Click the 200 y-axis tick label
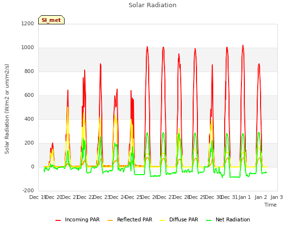 click(x=29, y=143)
